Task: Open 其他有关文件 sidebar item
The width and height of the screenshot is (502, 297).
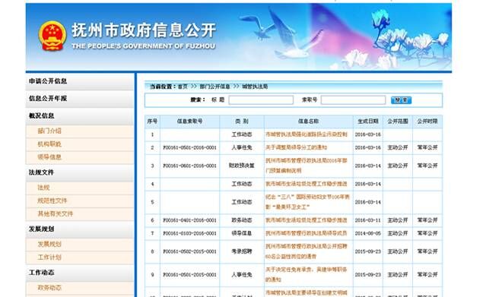Action: click(x=55, y=213)
